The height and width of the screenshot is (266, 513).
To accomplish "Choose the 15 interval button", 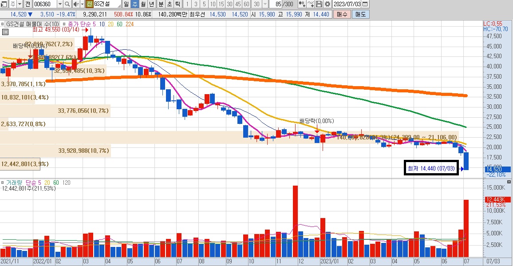I will [221, 4].
